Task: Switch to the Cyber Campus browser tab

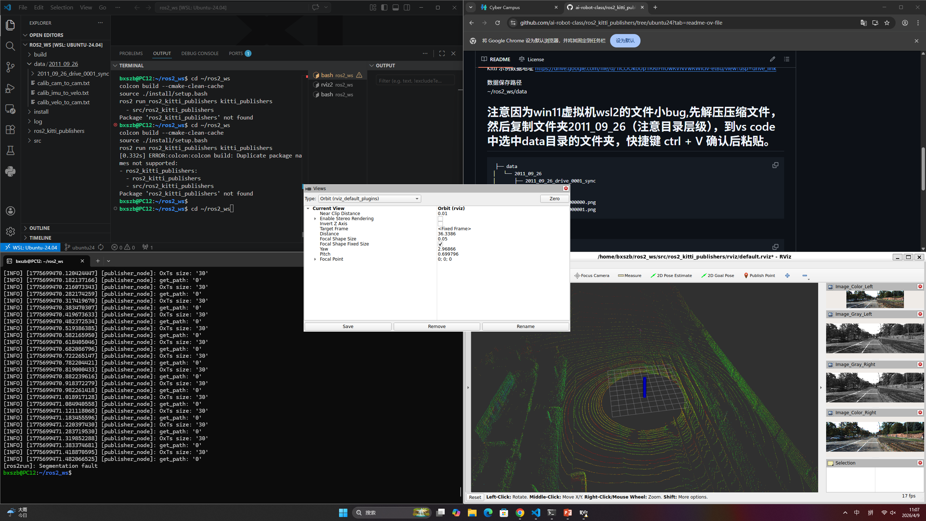Action: tap(519, 7)
